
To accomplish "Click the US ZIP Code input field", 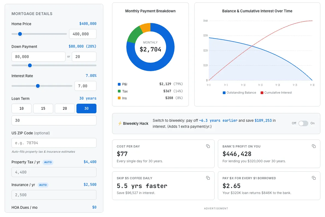I will pos(54,143).
